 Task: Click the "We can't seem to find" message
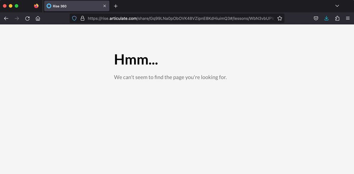pos(170,77)
